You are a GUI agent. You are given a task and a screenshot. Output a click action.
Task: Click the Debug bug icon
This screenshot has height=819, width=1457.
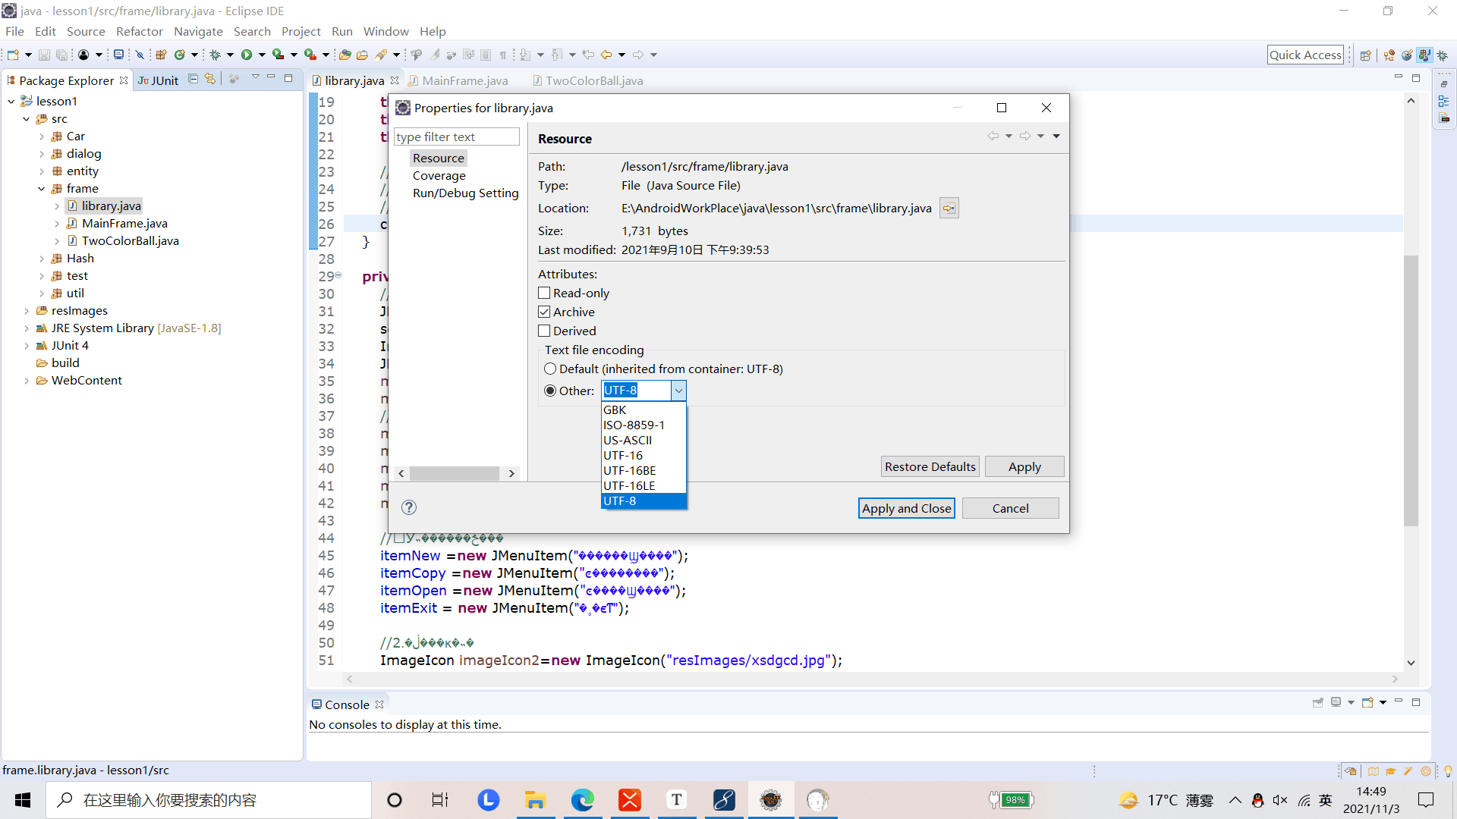(215, 55)
